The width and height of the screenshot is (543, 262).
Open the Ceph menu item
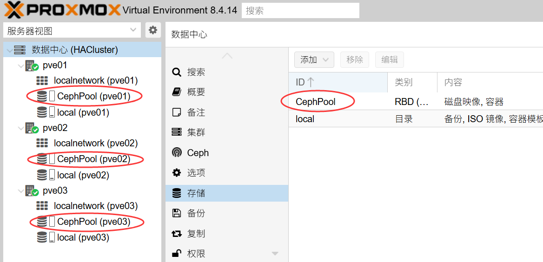pos(227,153)
